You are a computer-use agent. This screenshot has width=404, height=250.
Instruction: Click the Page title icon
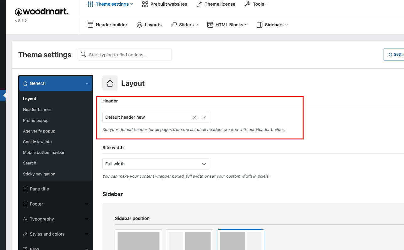[x=25, y=189]
